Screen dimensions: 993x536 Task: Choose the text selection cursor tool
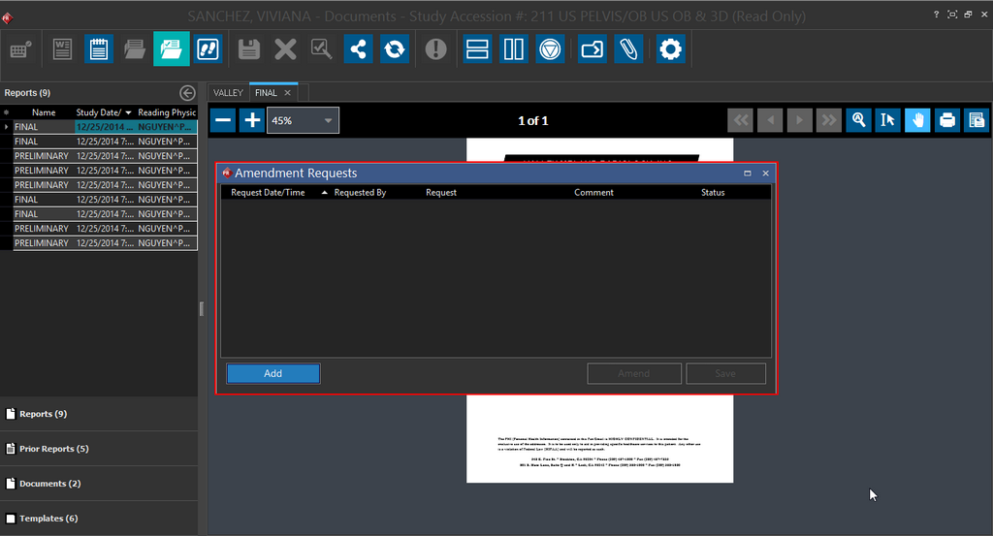click(x=886, y=120)
